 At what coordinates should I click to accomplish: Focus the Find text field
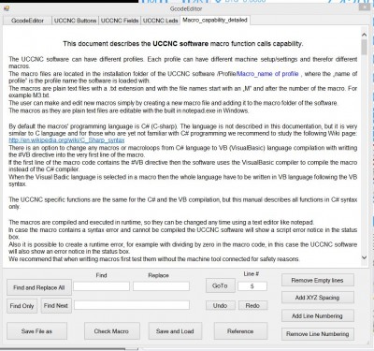101,286
